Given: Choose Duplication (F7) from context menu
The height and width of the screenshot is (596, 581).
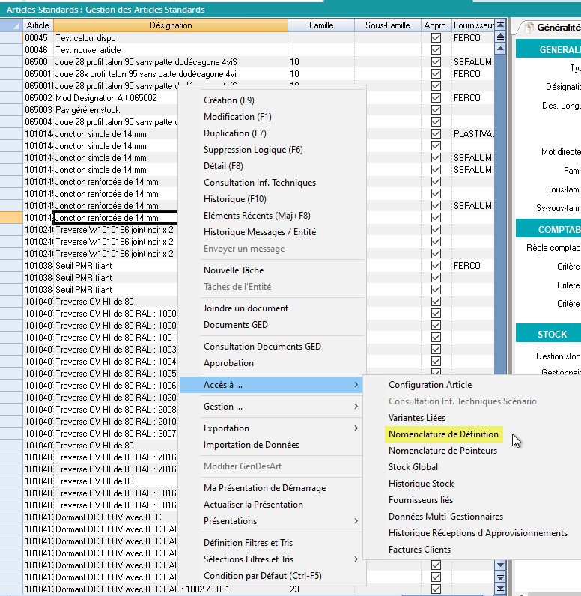Looking at the screenshot, I should 234,133.
